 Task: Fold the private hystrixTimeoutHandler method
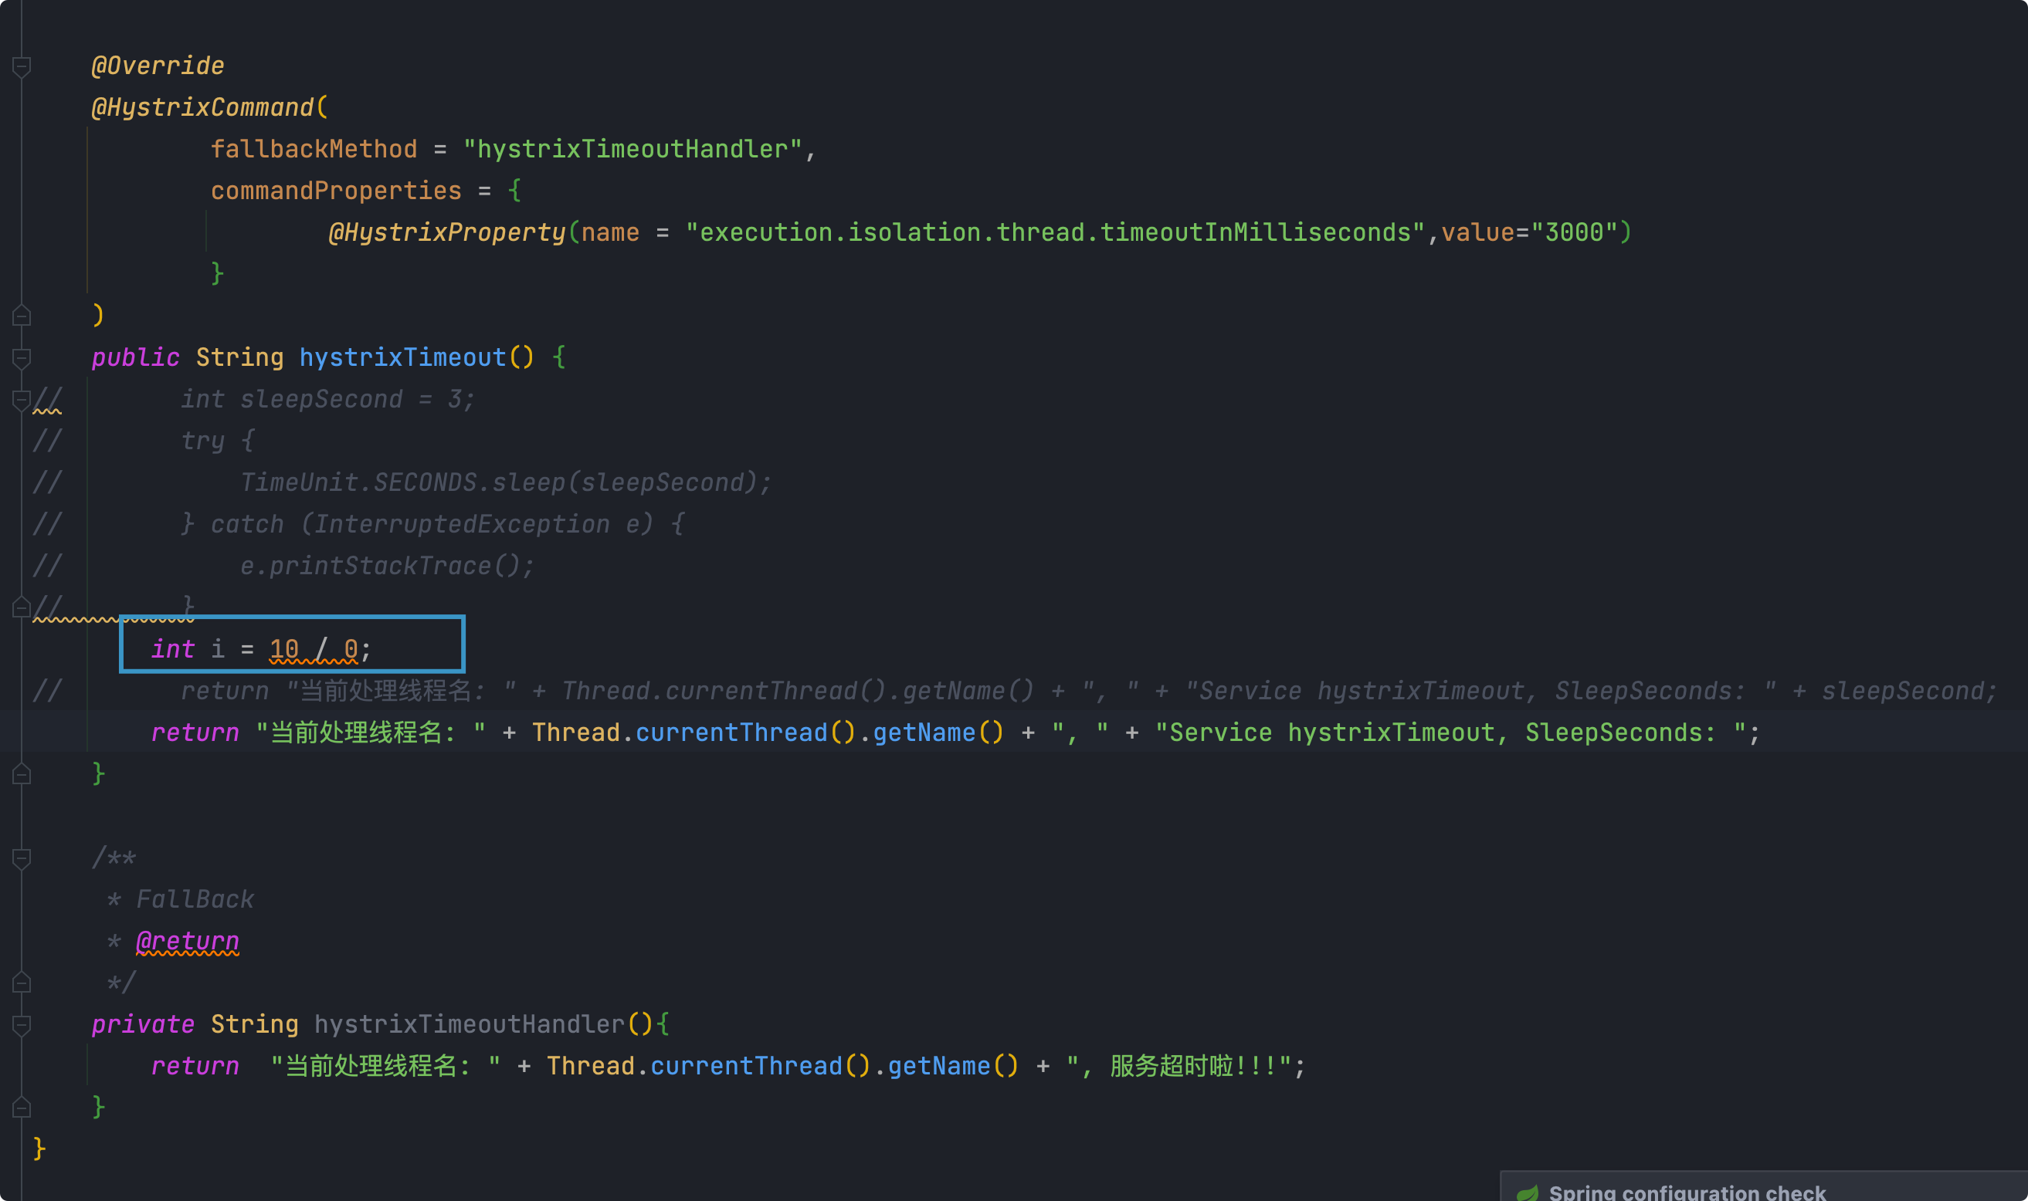[22, 1024]
